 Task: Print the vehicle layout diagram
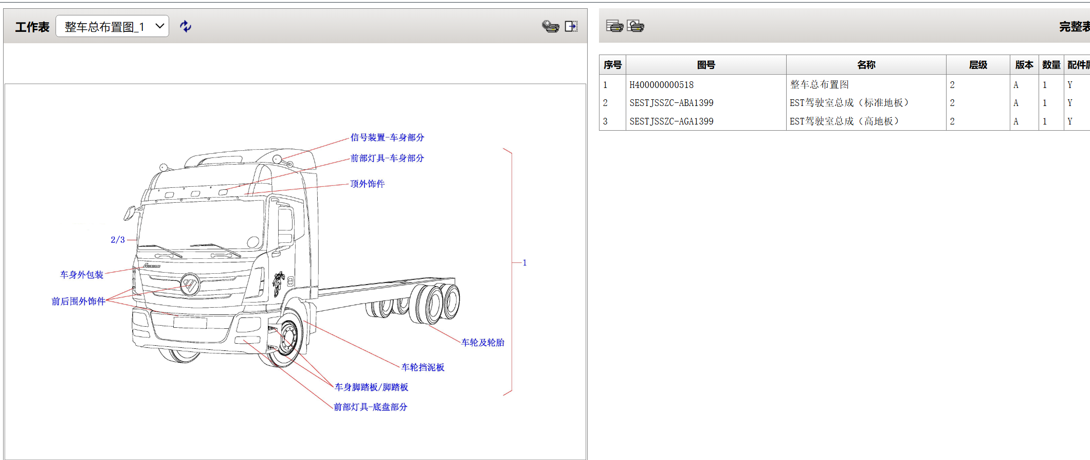coord(550,26)
